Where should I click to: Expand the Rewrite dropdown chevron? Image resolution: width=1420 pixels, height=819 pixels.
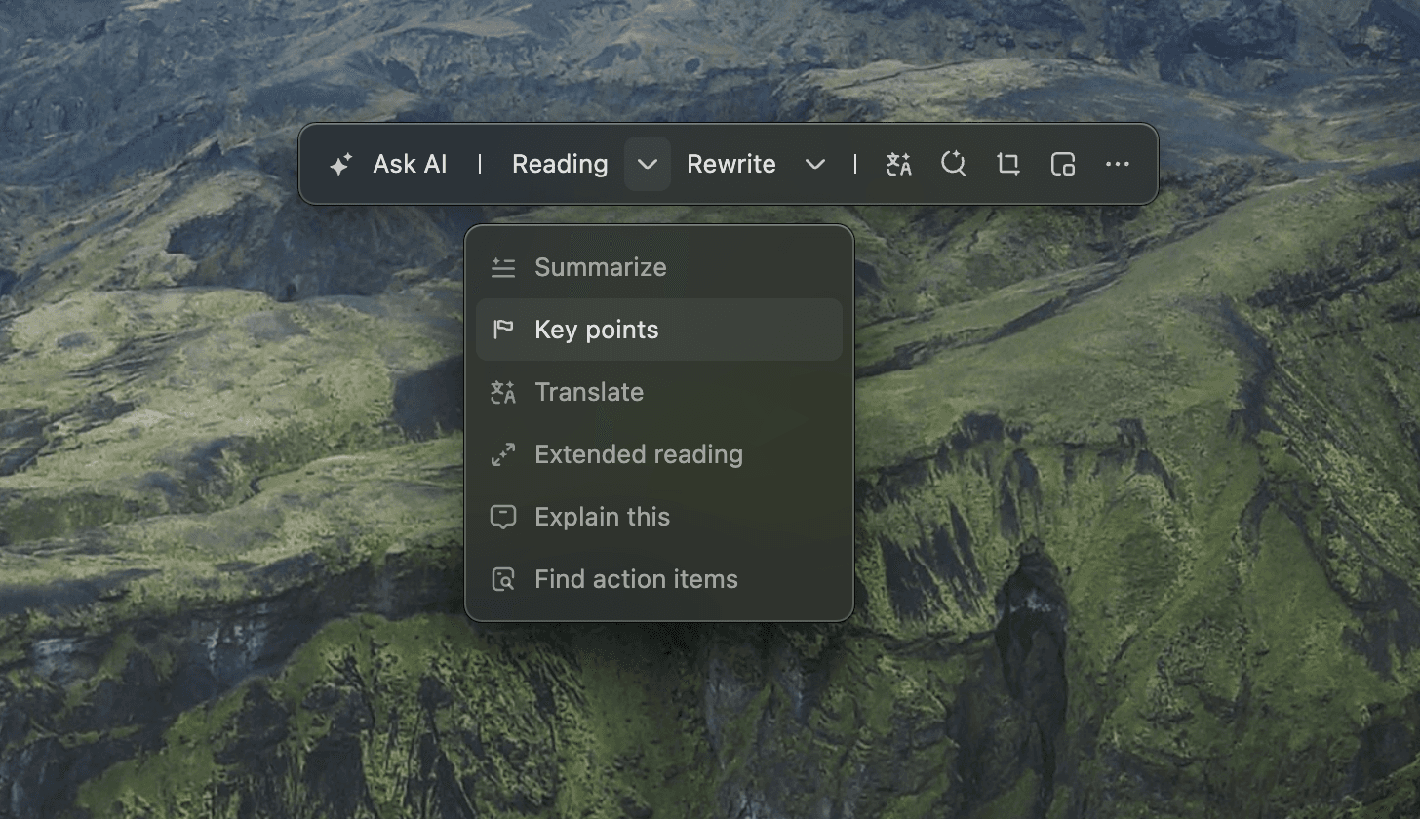[814, 165]
